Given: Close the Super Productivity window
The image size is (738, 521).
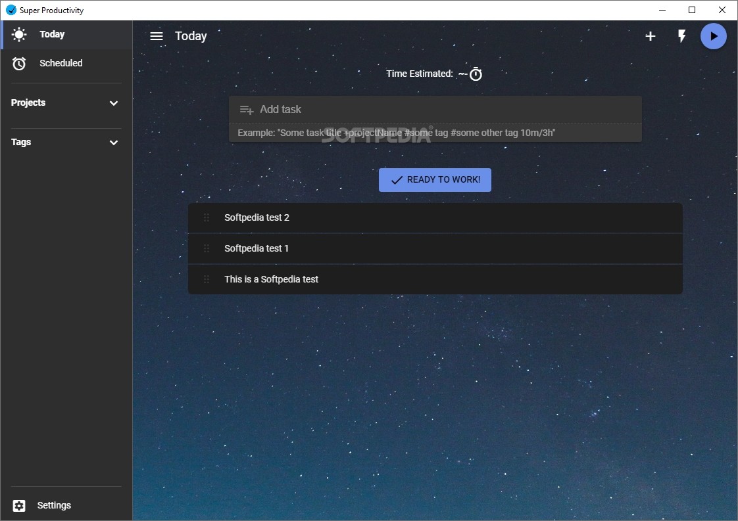Looking at the screenshot, I should tap(722, 10).
